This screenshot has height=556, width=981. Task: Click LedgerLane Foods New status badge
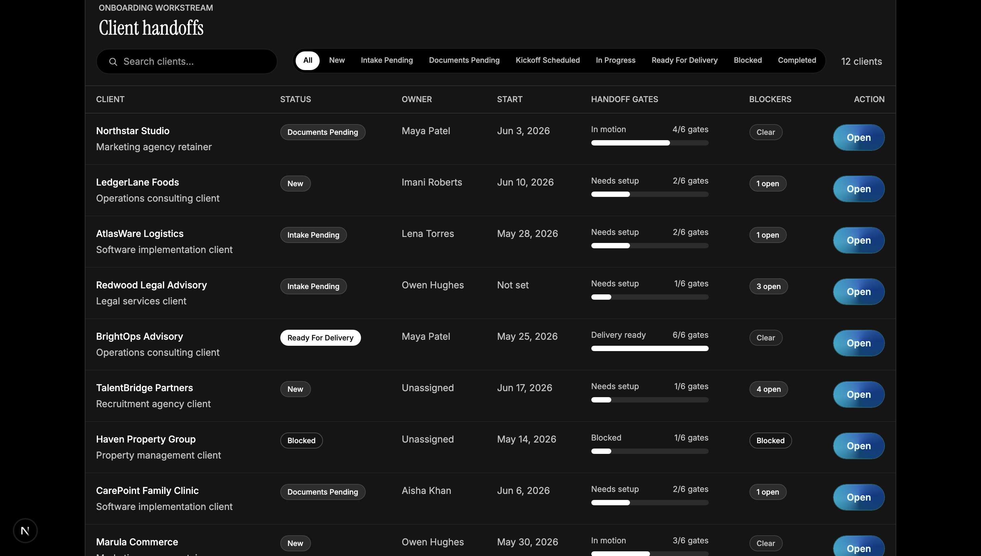[295, 184]
